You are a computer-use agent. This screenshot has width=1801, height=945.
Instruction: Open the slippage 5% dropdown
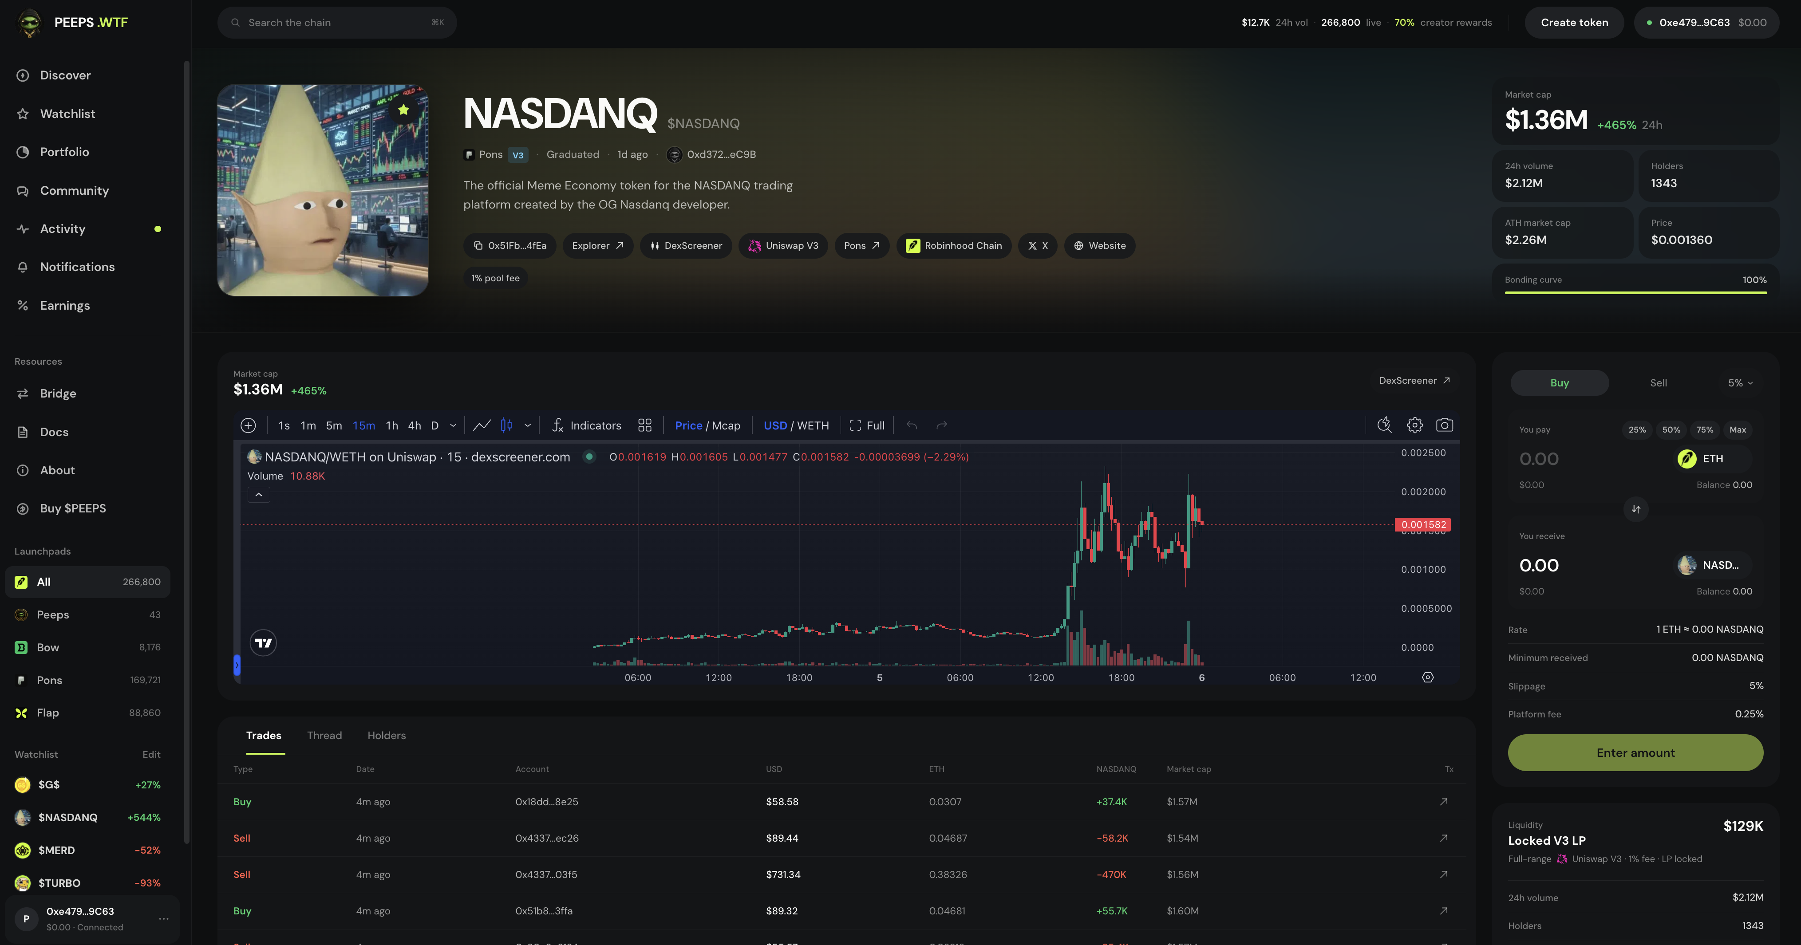coord(1740,383)
